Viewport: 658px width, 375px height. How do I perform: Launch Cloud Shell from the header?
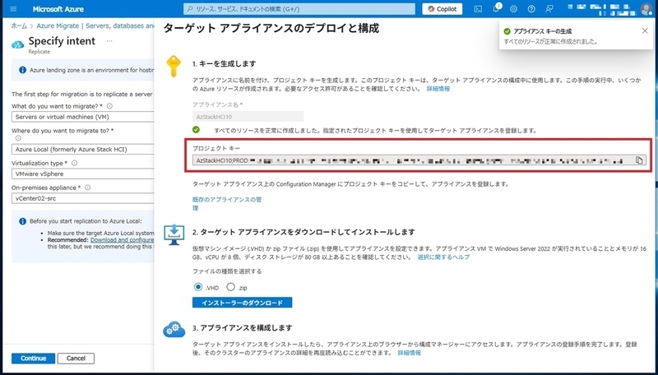point(478,9)
